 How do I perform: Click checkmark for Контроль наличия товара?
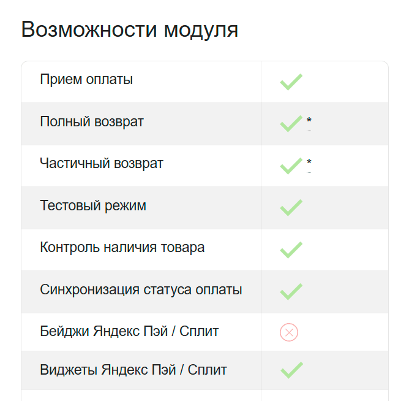tap(291, 250)
